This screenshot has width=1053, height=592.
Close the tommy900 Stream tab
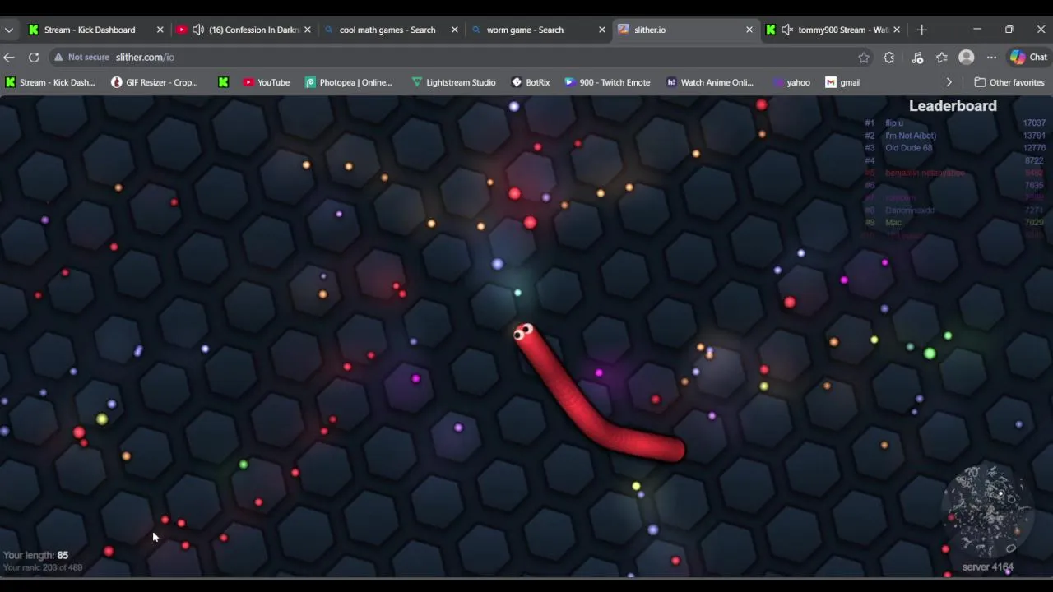(897, 30)
